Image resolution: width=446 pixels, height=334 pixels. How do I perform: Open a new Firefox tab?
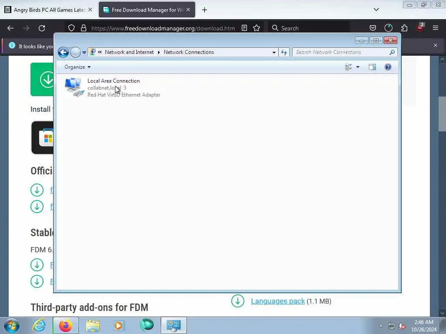pyautogui.click(x=205, y=10)
